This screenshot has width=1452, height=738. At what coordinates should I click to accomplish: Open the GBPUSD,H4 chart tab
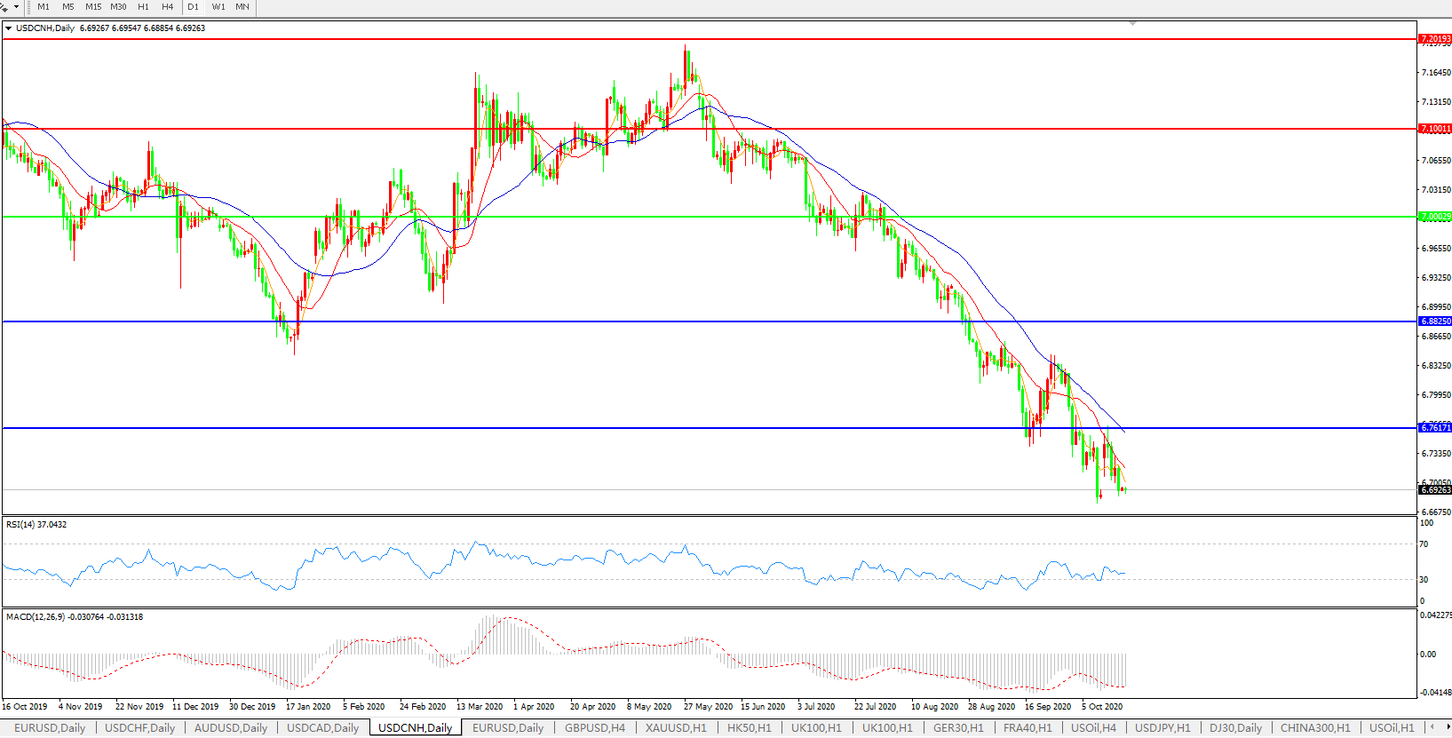[x=594, y=728]
